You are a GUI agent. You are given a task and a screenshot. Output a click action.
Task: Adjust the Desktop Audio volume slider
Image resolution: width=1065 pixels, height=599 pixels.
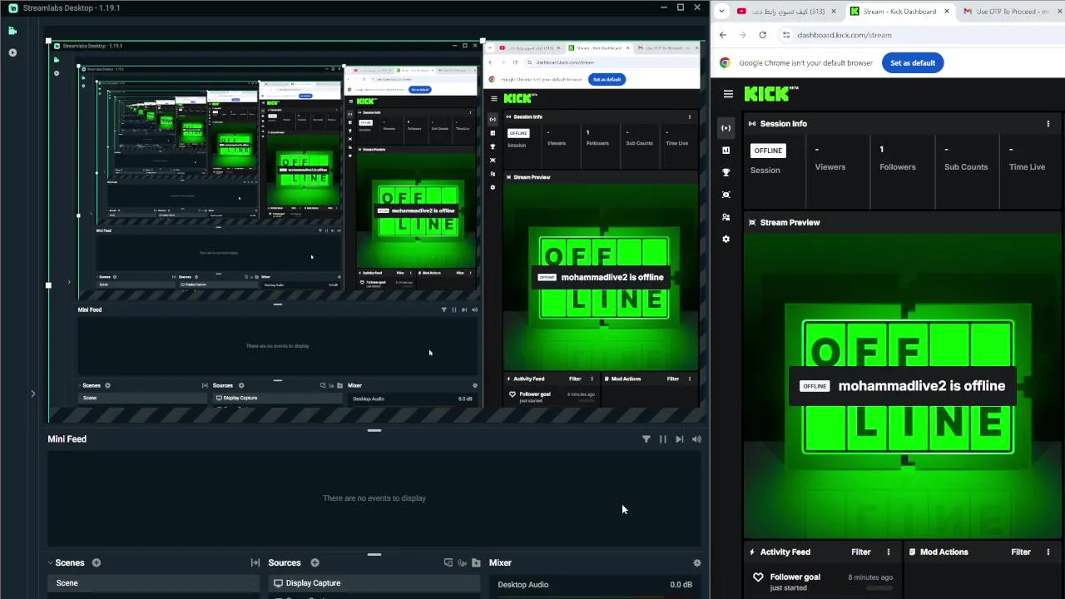click(x=595, y=596)
